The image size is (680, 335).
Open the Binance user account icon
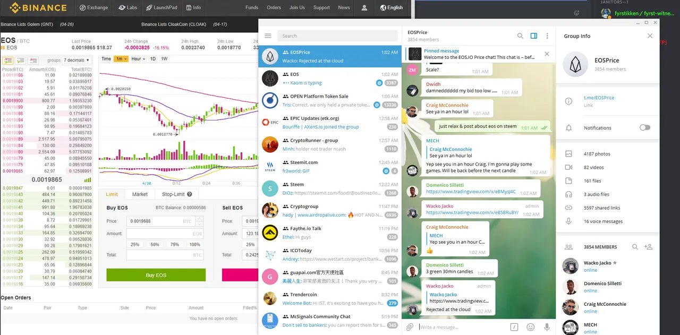364,8
